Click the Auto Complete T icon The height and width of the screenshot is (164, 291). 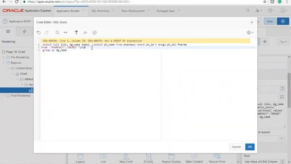[76, 32]
